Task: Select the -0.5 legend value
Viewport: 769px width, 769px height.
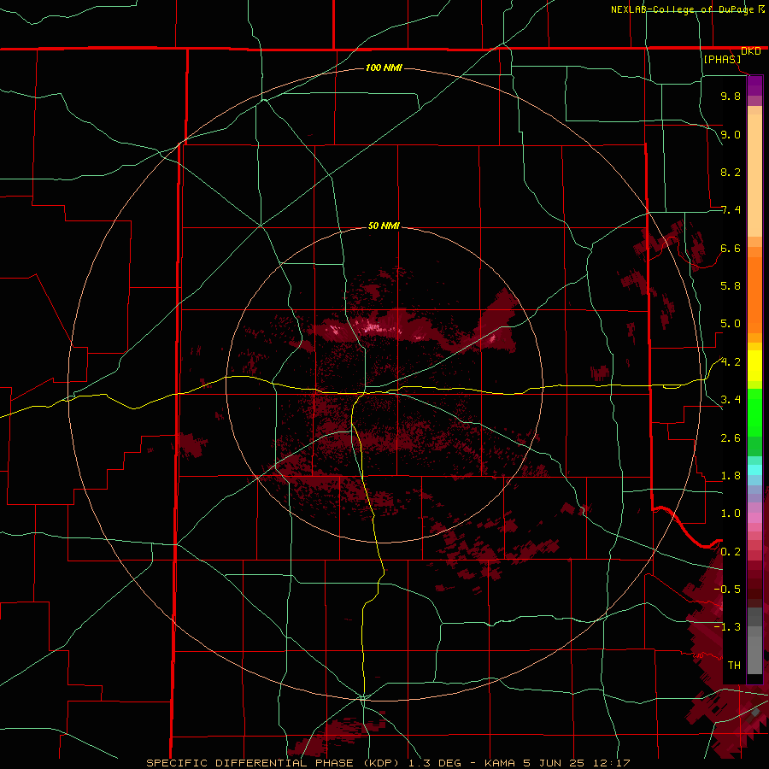Action: coord(727,589)
